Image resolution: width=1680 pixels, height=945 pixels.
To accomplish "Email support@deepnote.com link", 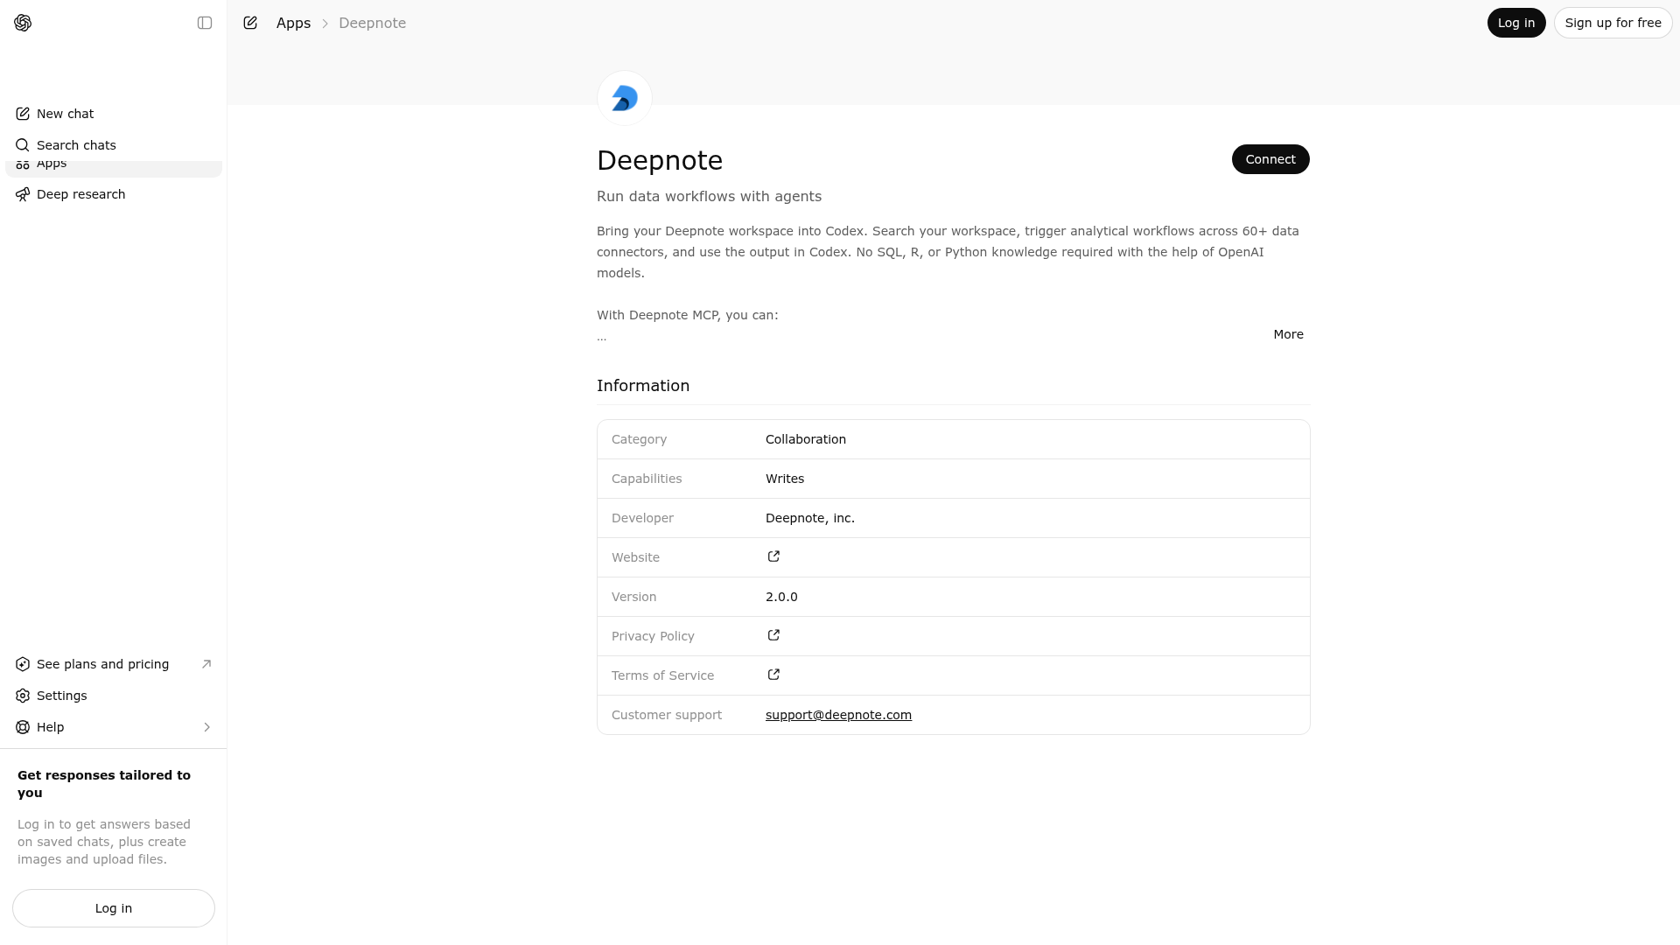I will click(x=838, y=715).
